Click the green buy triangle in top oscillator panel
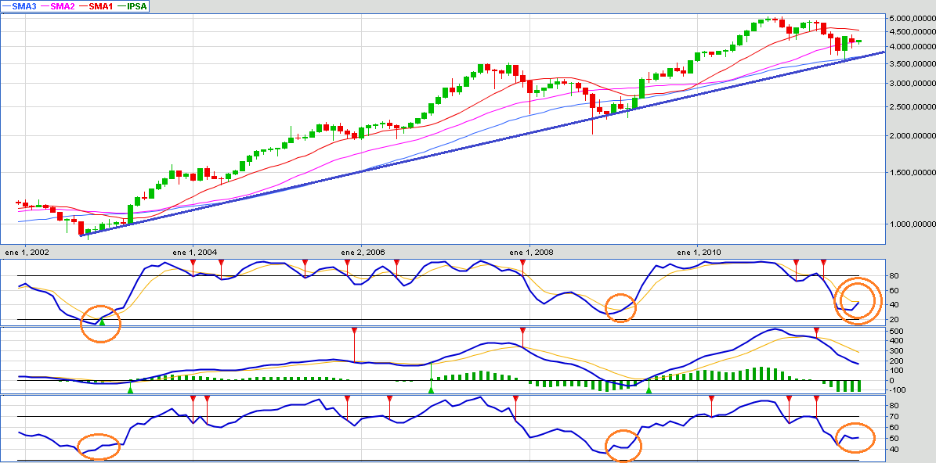Screen dimensions: 936x463 [102, 321]
